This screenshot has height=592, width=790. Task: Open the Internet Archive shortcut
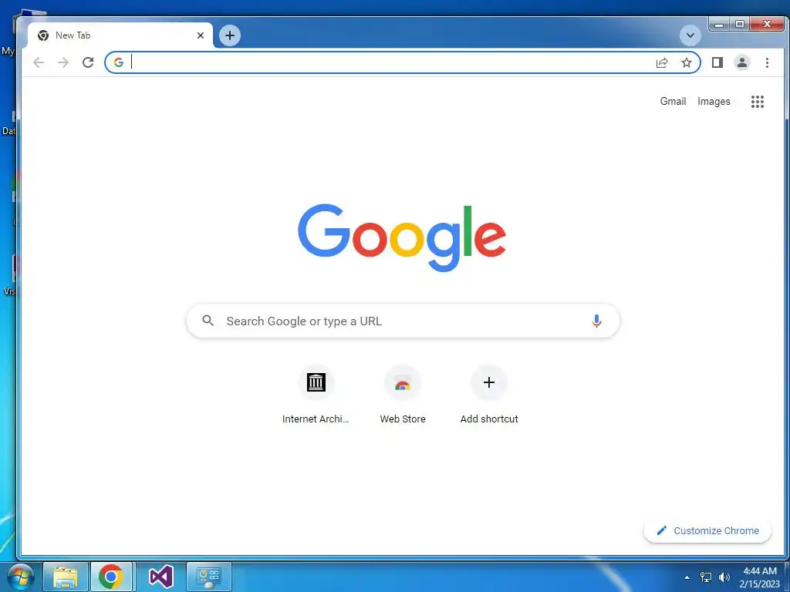point(316,395)
